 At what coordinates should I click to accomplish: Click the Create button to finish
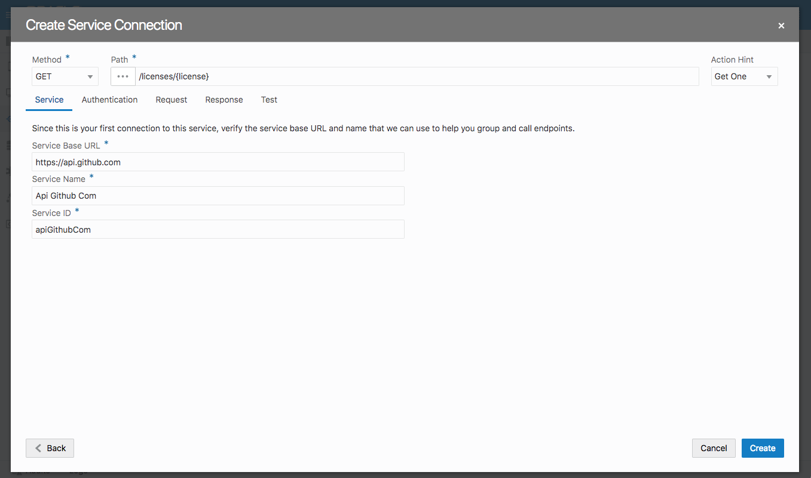[763, 448]
